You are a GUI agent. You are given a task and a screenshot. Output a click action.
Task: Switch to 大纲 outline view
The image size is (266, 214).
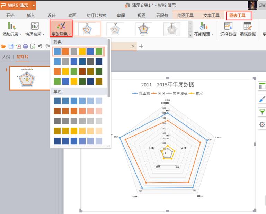point(6,57)
